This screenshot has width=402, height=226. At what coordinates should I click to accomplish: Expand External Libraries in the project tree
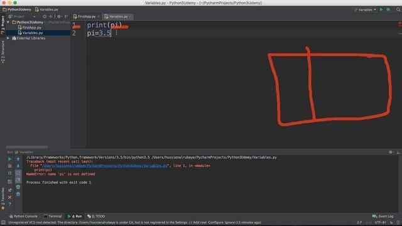coord(8,38)
